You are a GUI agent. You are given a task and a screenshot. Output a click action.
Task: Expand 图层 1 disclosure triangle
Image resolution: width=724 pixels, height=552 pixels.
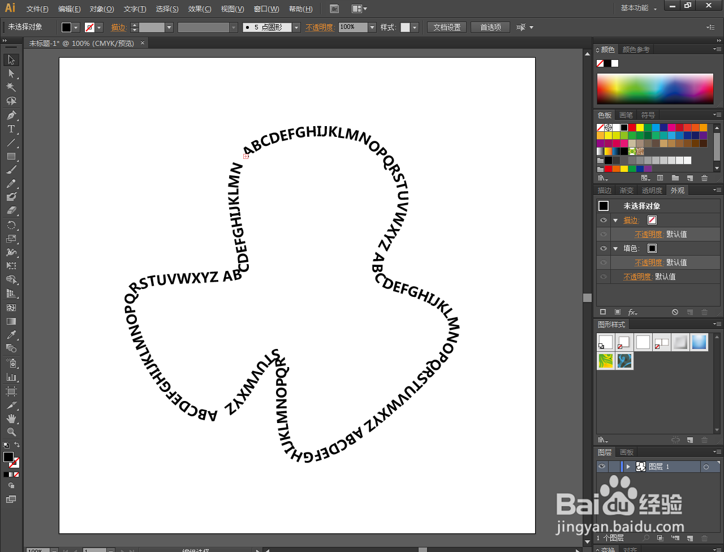click(x=628, y=467)
